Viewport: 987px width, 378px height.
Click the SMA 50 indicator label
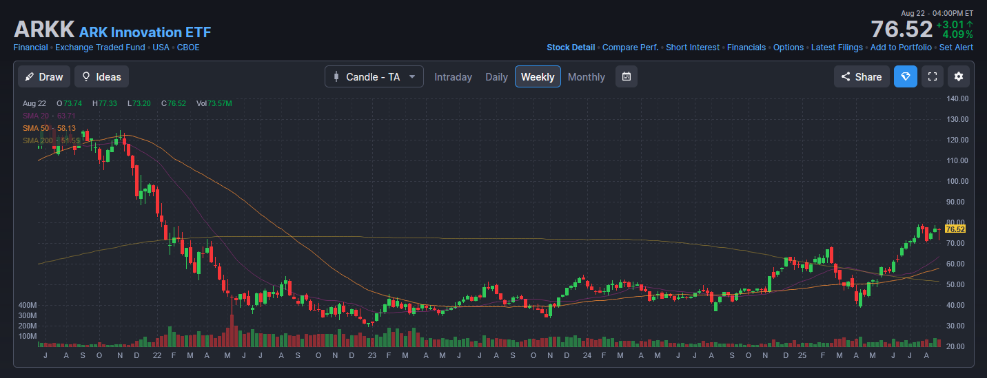[x=49, y=128]
